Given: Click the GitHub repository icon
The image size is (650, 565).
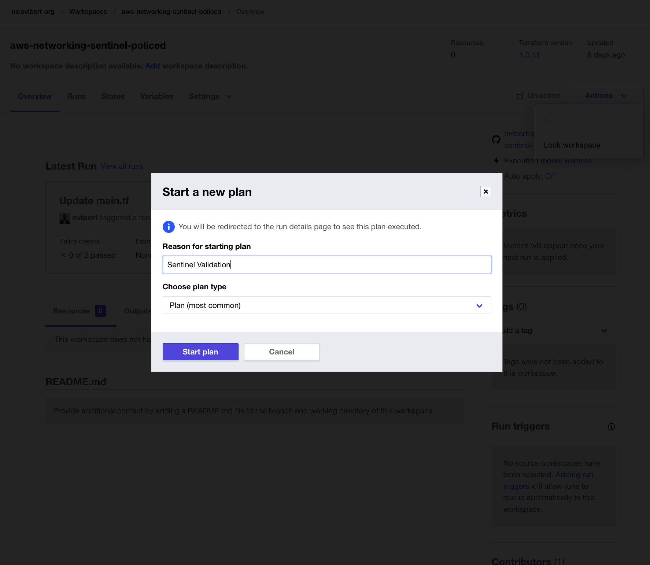Looking at the screenshot, I should pyautogui.click(x=496, y=140).
